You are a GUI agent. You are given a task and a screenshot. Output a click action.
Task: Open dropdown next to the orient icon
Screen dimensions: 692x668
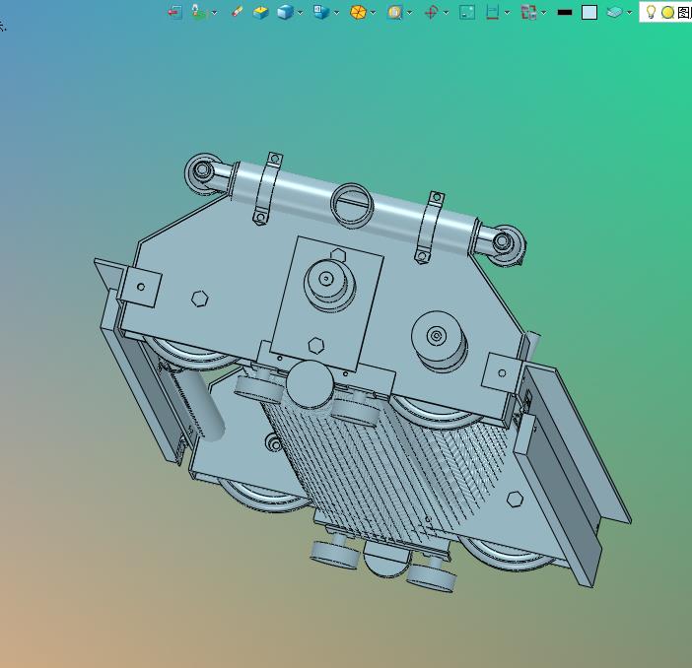[215, 13]
